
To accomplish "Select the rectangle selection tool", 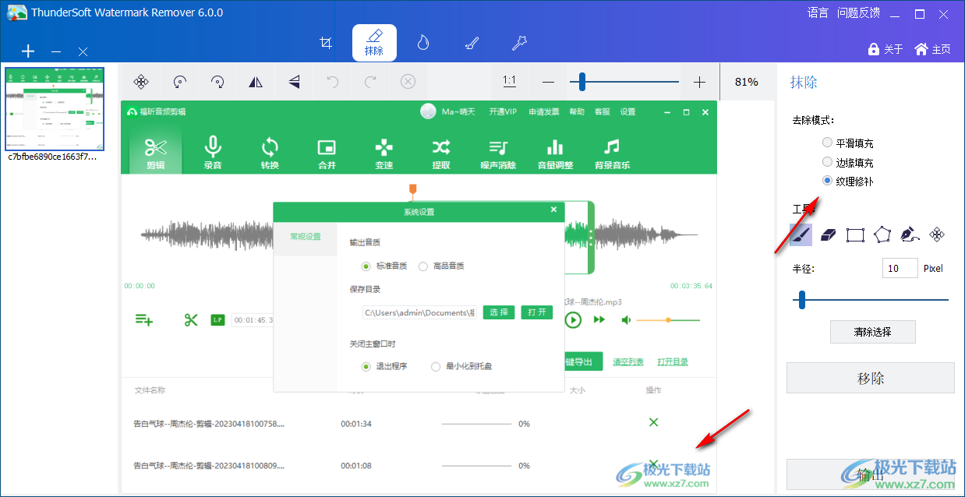I will pyautogui.click(x=856, y=234).
